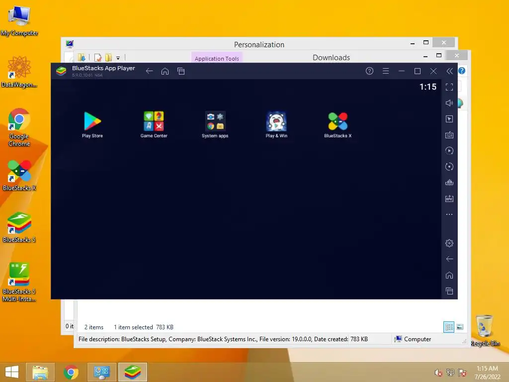
Task: Open My Computer desktop icon
Action: point(19,21)
